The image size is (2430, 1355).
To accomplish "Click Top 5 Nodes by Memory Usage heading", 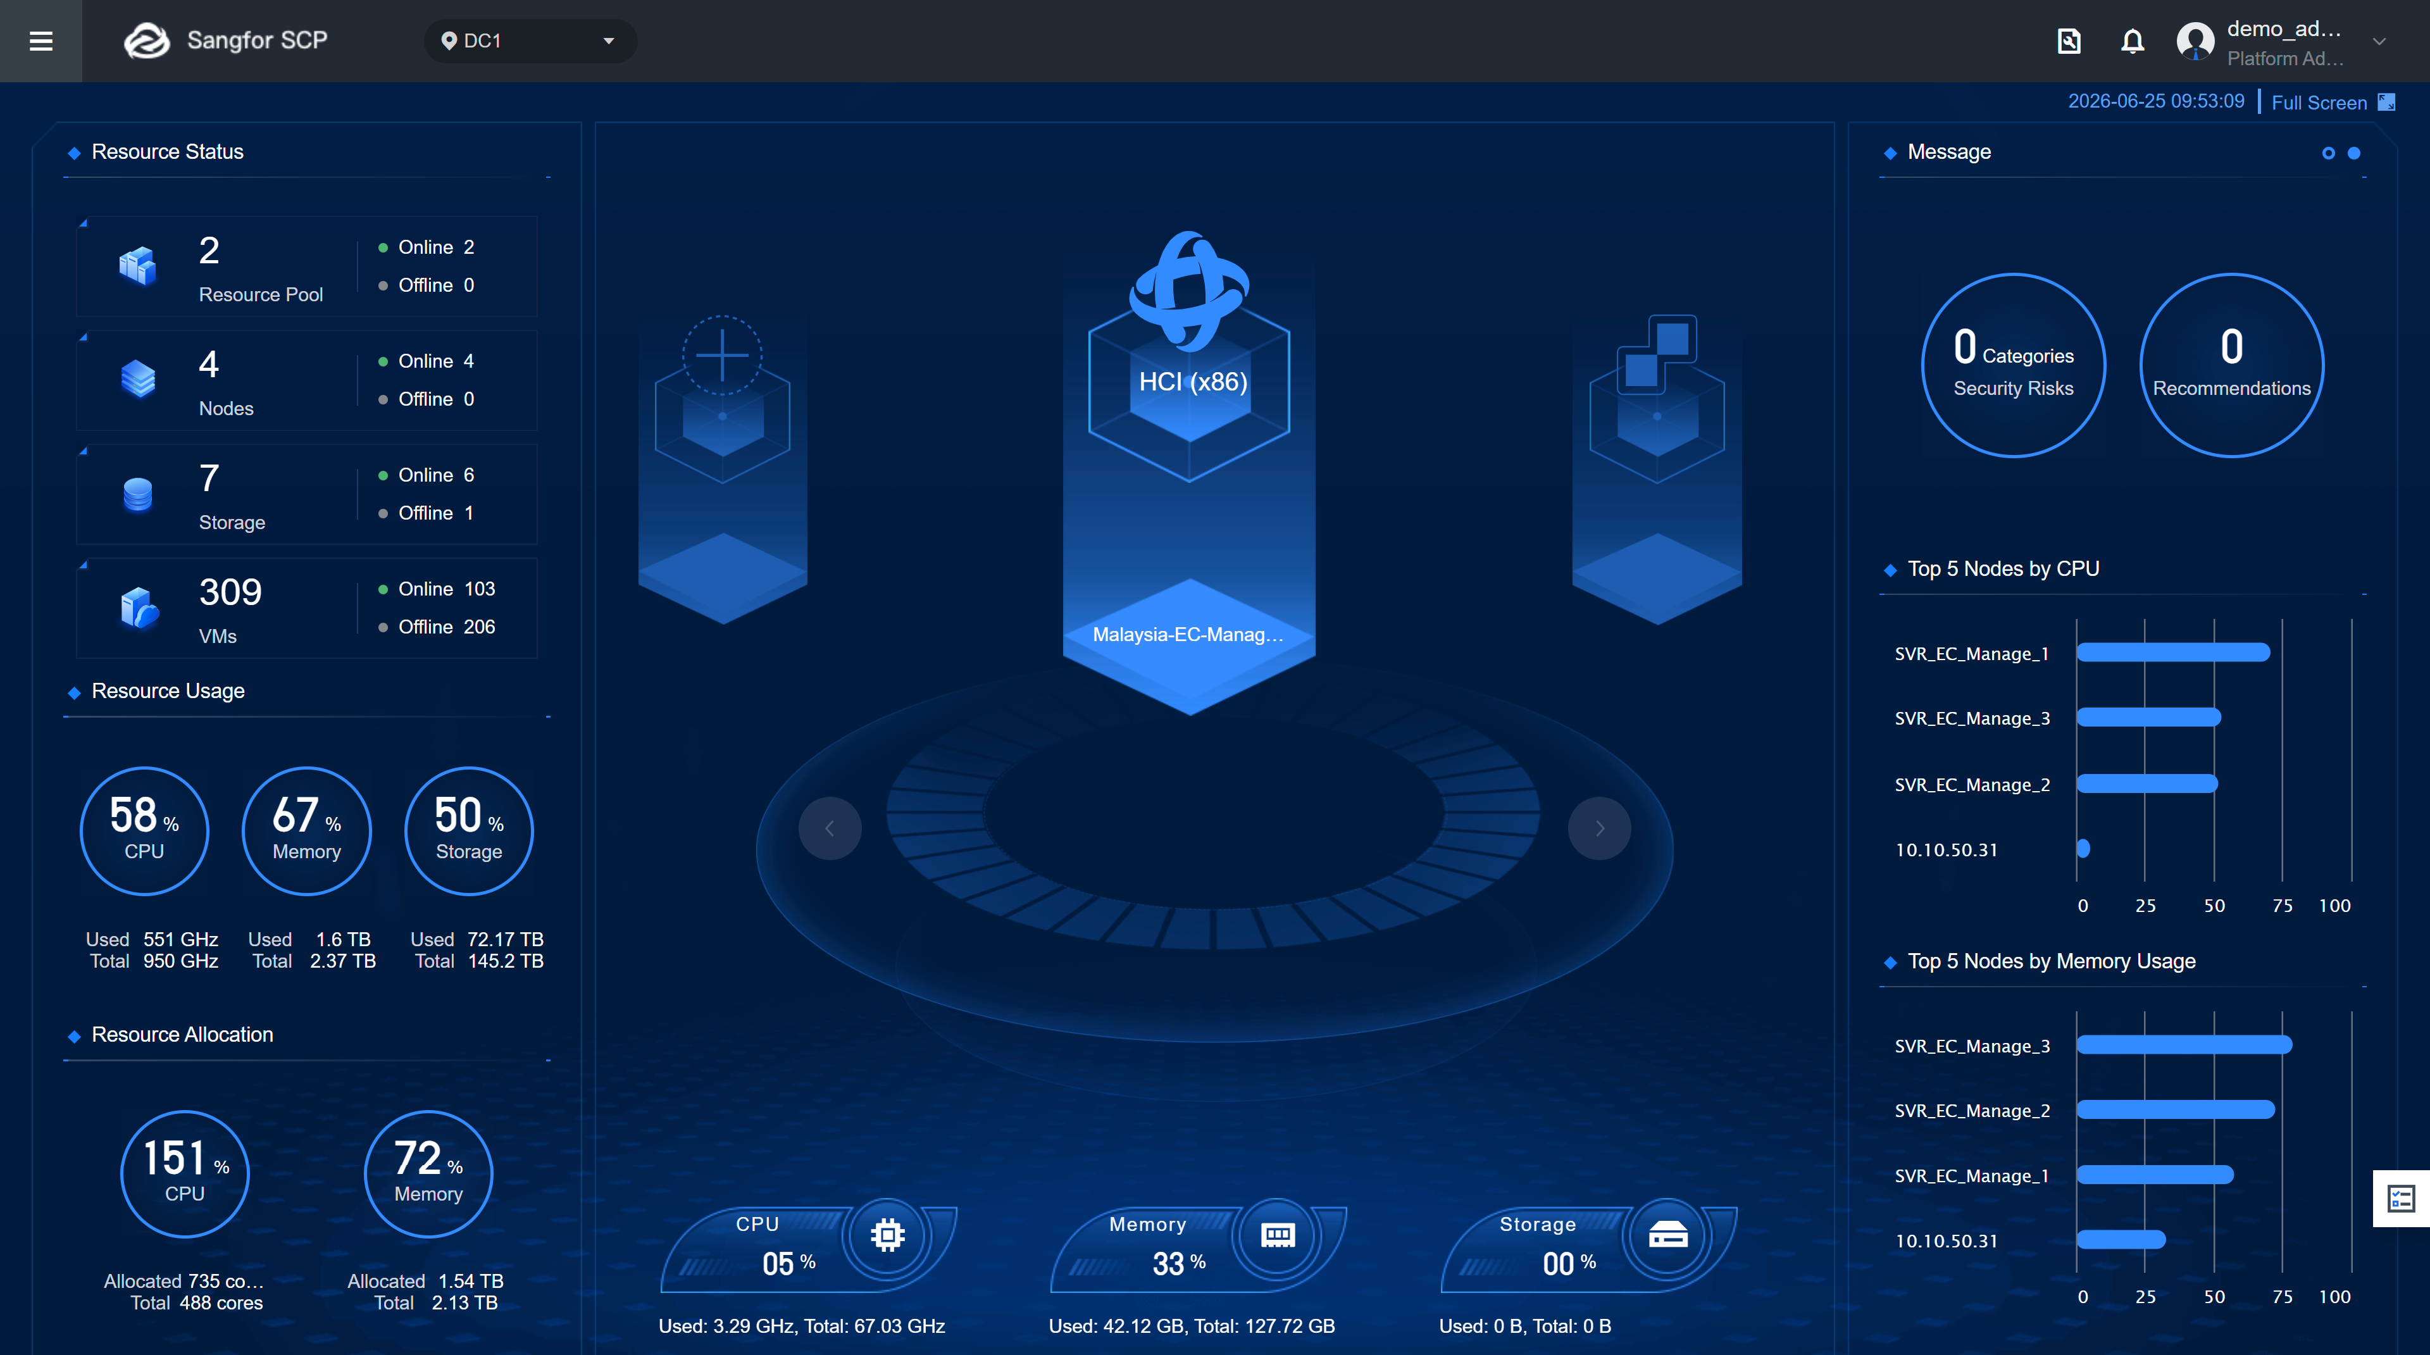I will [2051, 961].
